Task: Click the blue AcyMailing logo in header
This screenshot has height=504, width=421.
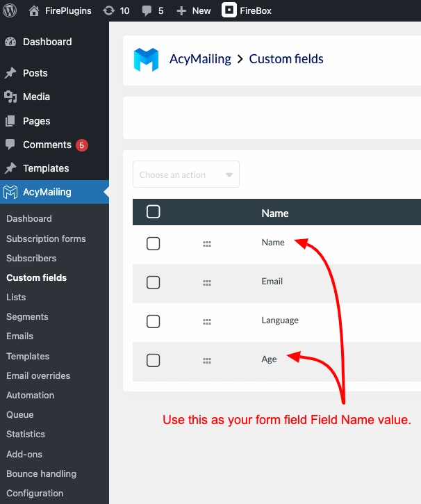Action: [146, 60]
